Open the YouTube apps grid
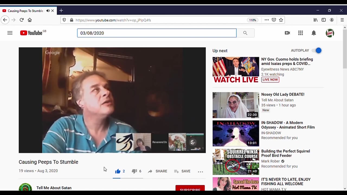Viewport: 347px width, 195px height. 300,33
